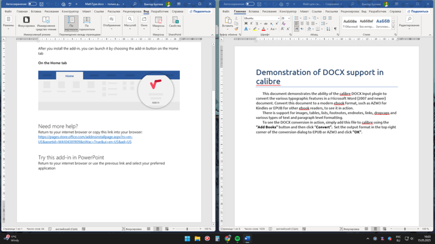Click Поделиться button in MathType window
Viewport: 435px width, 244px height.
tap(200, 11)
